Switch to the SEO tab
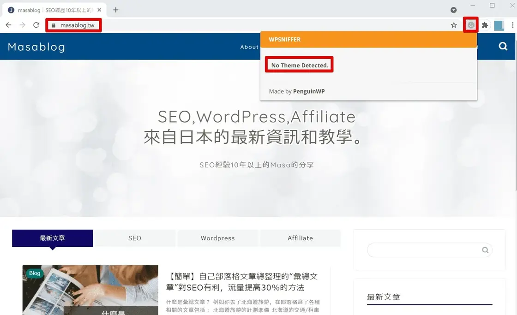The height and width of the screenshot is (315, 517). (x=134, y=238)
